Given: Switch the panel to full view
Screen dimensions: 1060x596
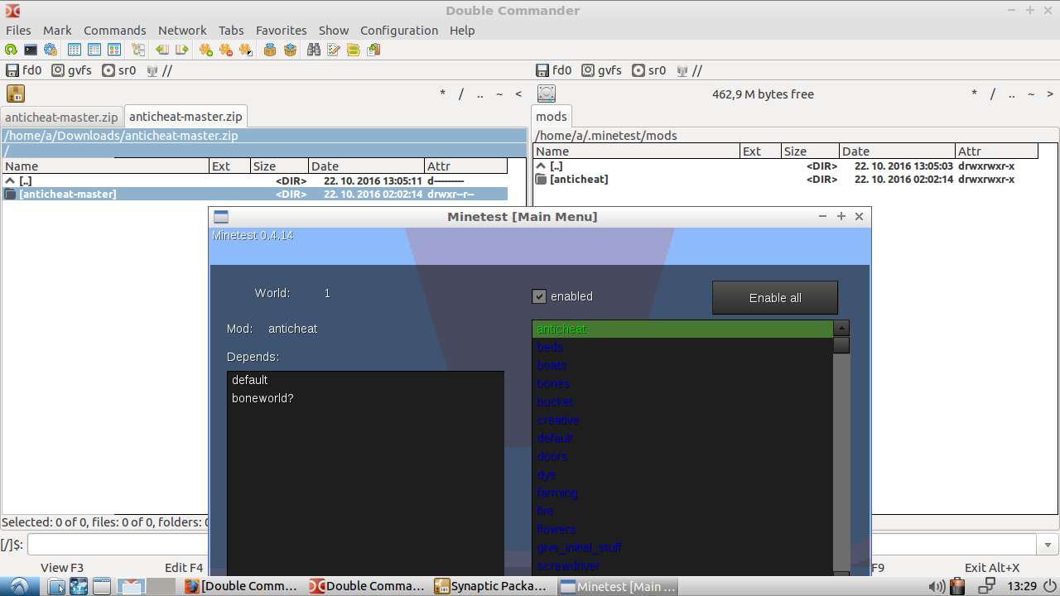Looking at the screenshot, I should [x=96, y=49].
